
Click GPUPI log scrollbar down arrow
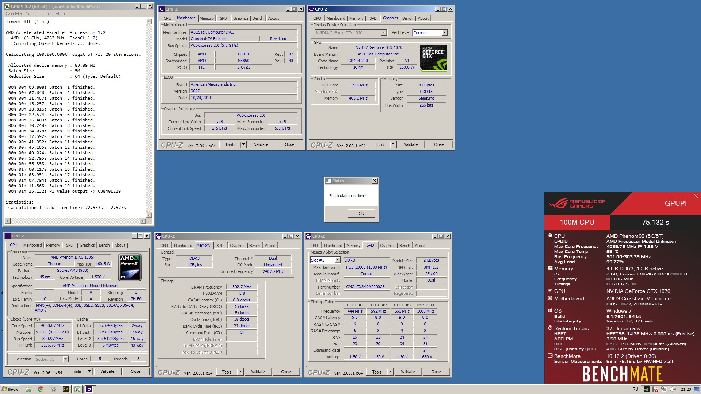pyautogui.click(x=149, y=215)
